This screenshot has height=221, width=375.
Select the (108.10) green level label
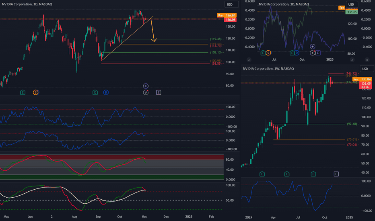[216, 52]
